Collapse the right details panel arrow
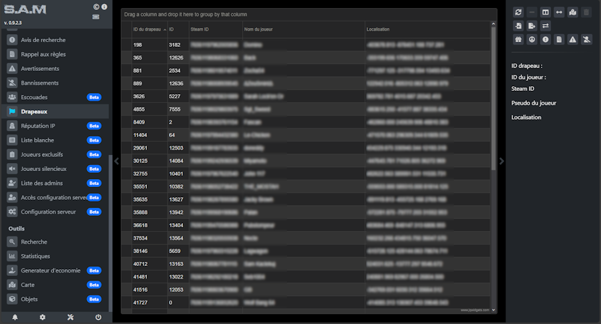 (x=502, y=160)
